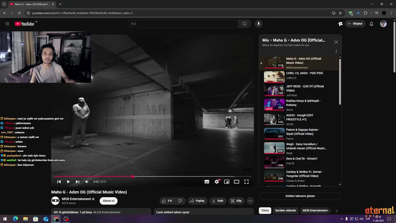
Task: Click Sohbet tekrarını göster button
Action: (x=300, y=196)
